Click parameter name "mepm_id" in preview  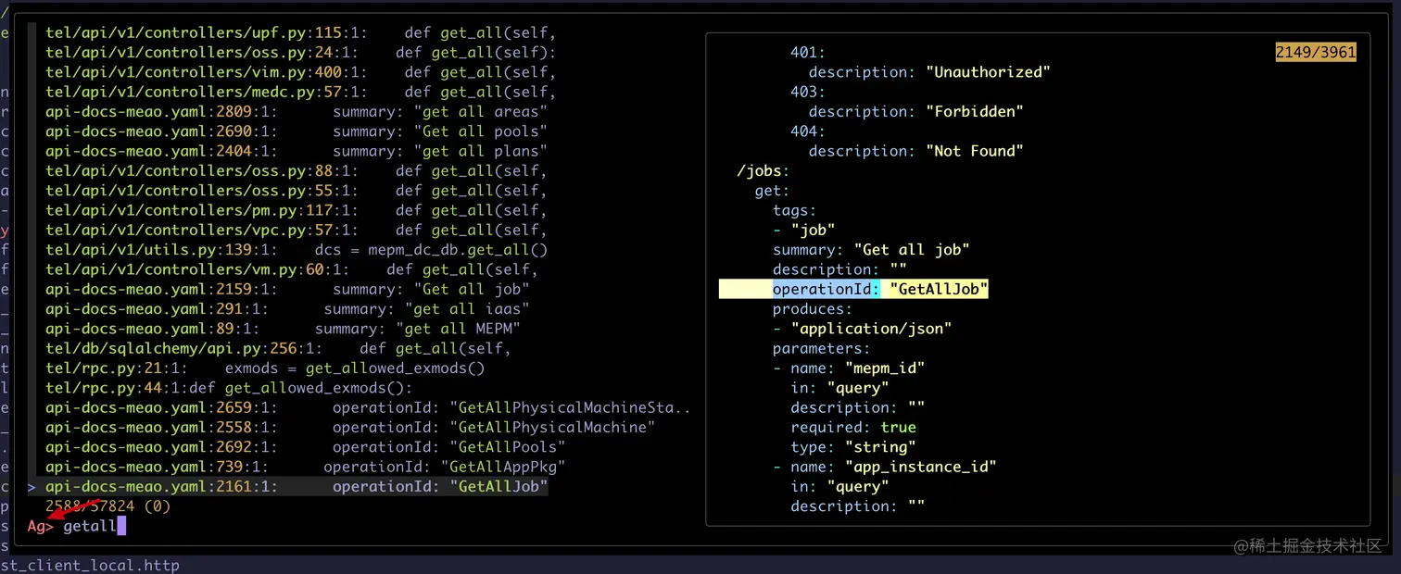tap(849, 368)
